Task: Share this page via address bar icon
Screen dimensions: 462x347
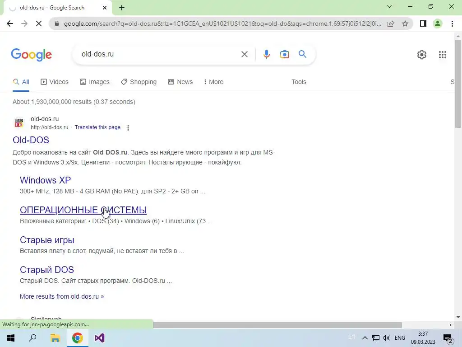Action: (391, 23)
